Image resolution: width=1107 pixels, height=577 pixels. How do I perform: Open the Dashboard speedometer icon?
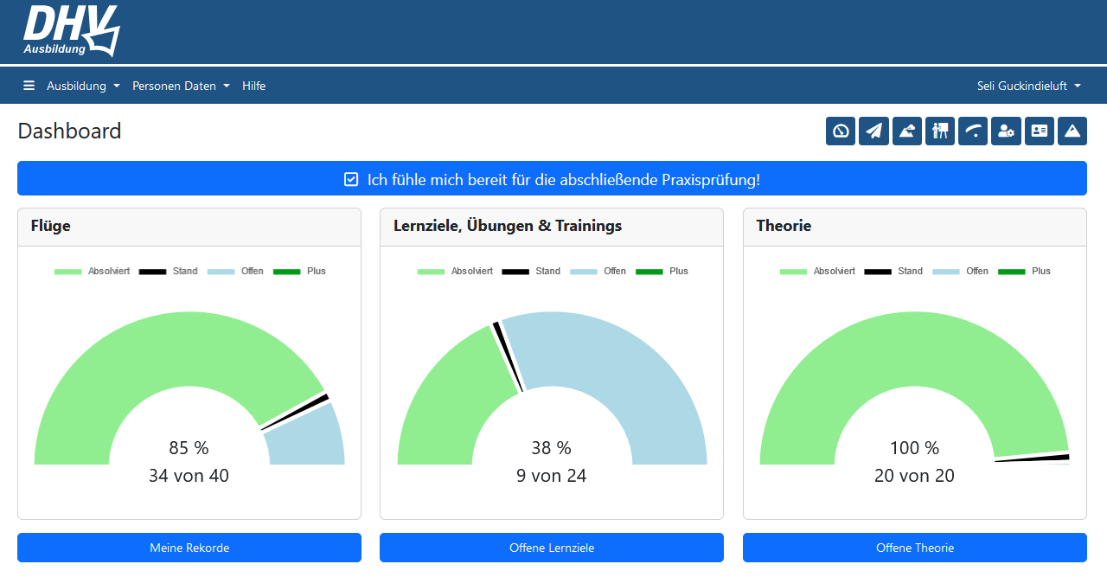coord(840,131)
